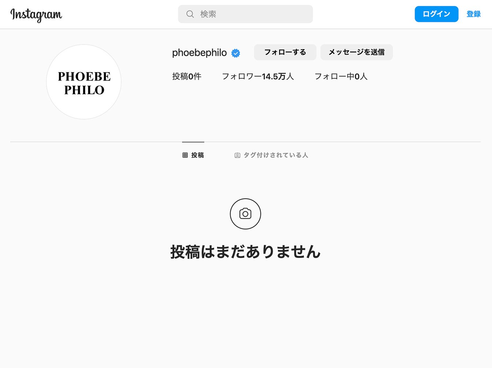Click the Instagram logo
492x368 pixels.
36,15
